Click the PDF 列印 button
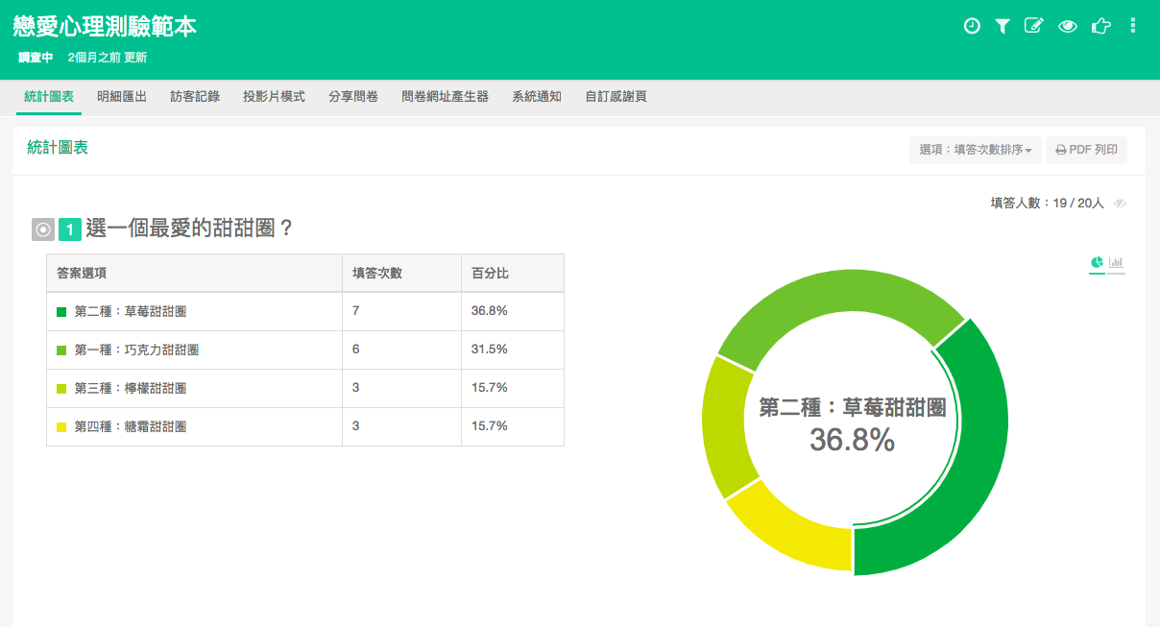The height and width of the screenshot is (627, 1160). pyautogui.click(x=1086, y=150)
